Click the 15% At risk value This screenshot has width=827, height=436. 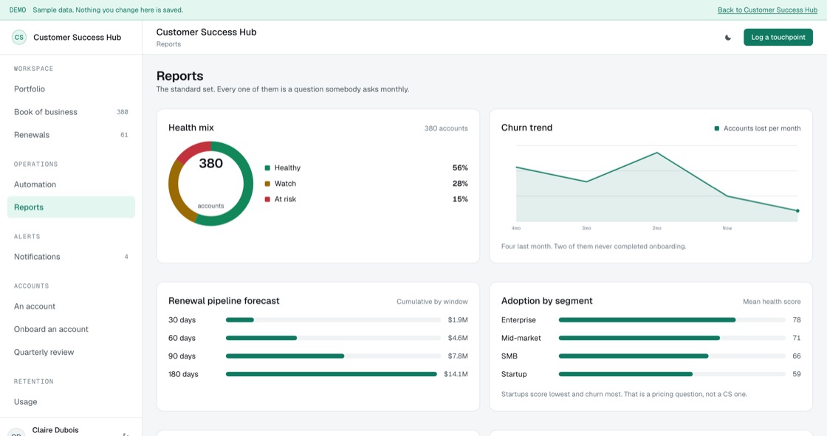tap(460, 199)
